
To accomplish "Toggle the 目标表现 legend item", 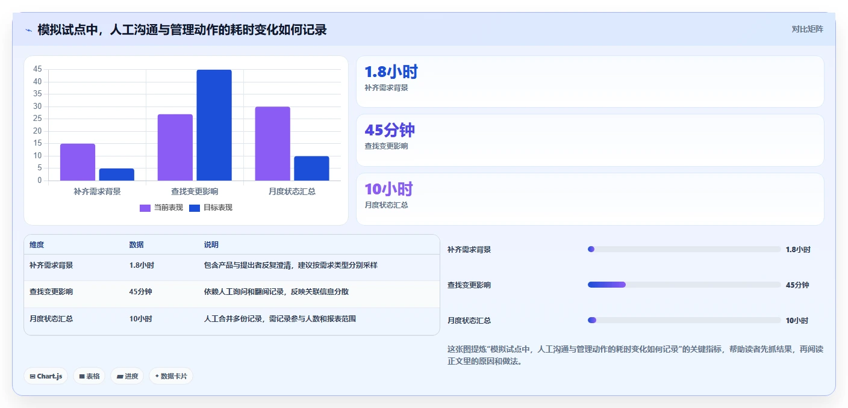I will click(x=210, y=208).
